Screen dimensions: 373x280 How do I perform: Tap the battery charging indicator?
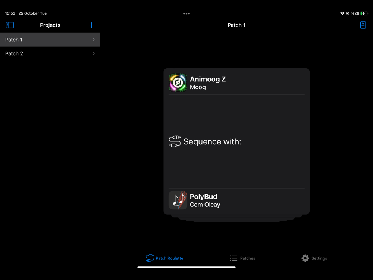click(364, 13)
